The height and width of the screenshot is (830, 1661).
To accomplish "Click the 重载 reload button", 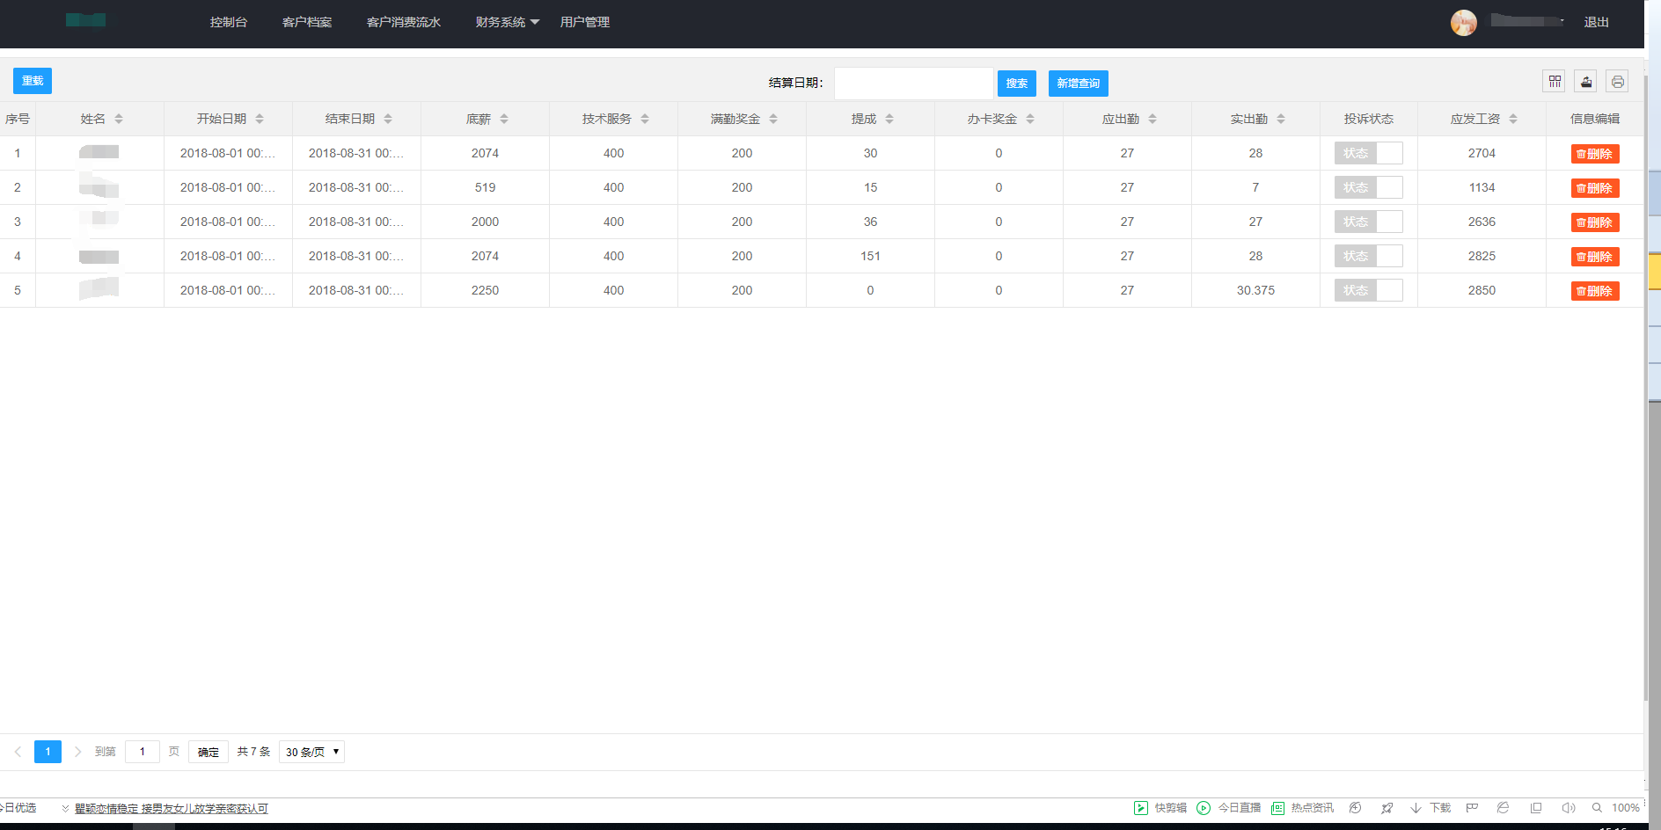I will [33, 81].
